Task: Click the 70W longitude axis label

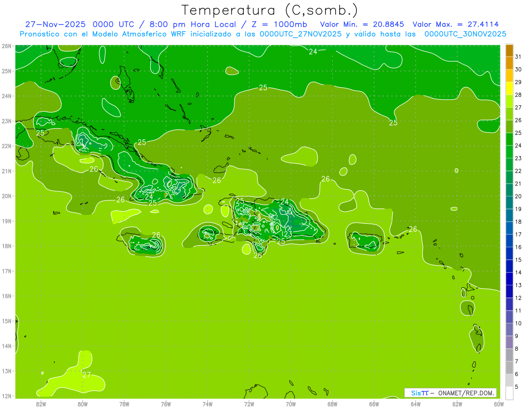Action: pos(291,404)
